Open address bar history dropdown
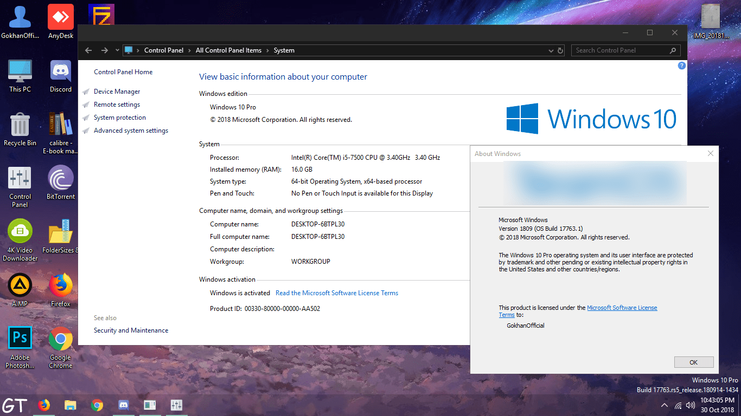Image resolution: width=741 pixels, height=416 pixels. point(552,50)
